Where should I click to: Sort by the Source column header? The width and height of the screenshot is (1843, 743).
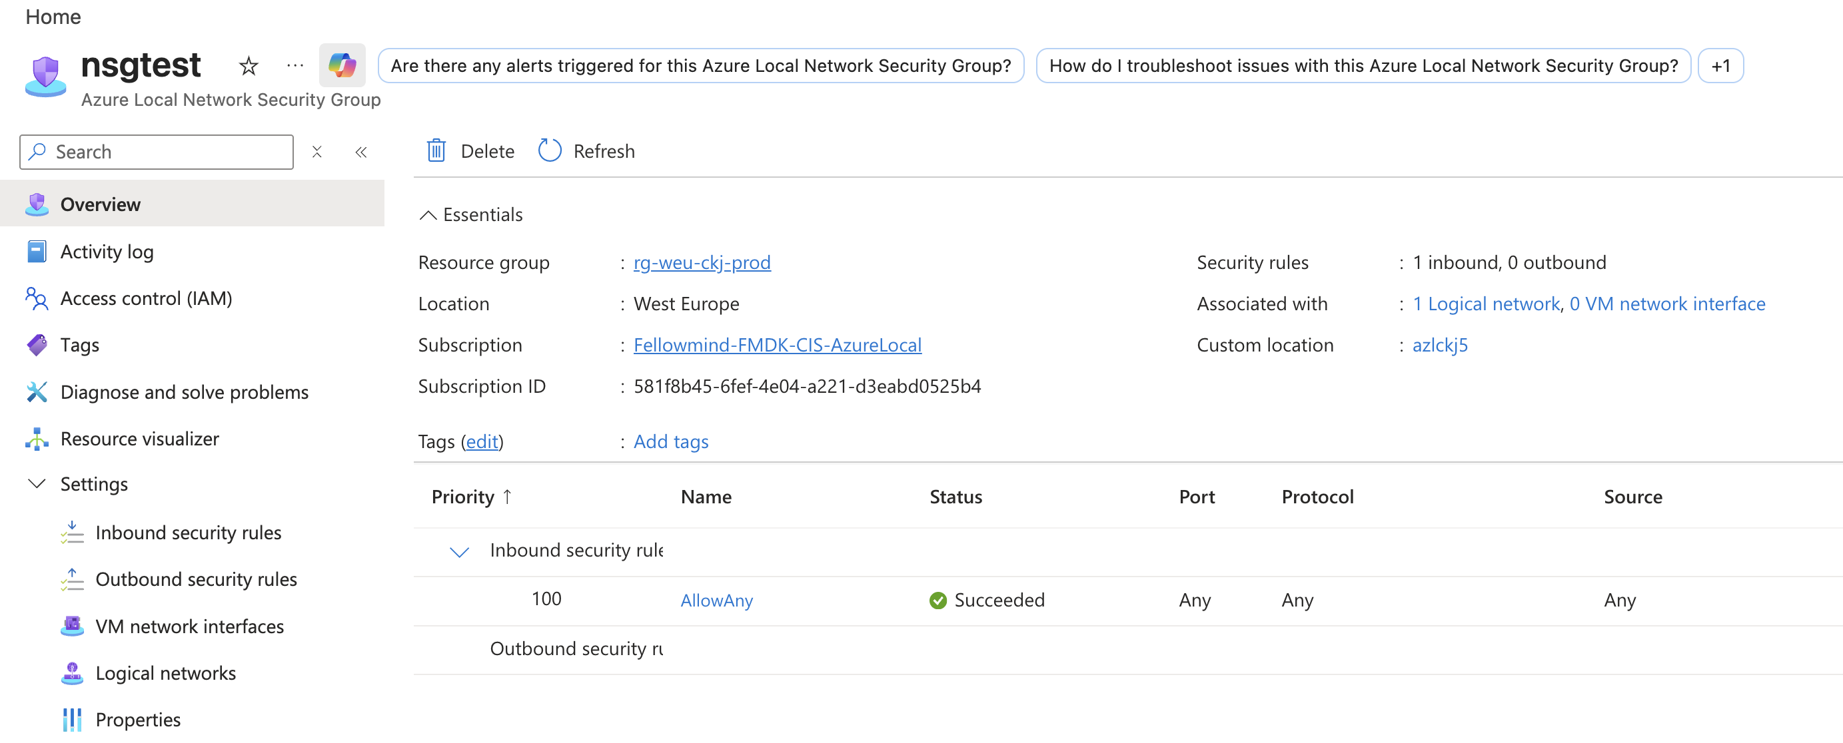pos(1632,497)
